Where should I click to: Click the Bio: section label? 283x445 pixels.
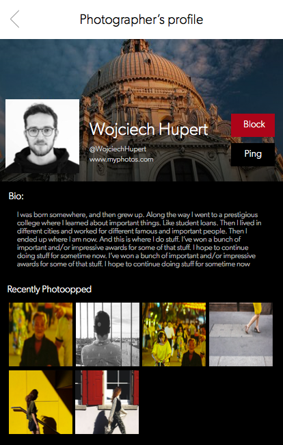click(16, 196)
